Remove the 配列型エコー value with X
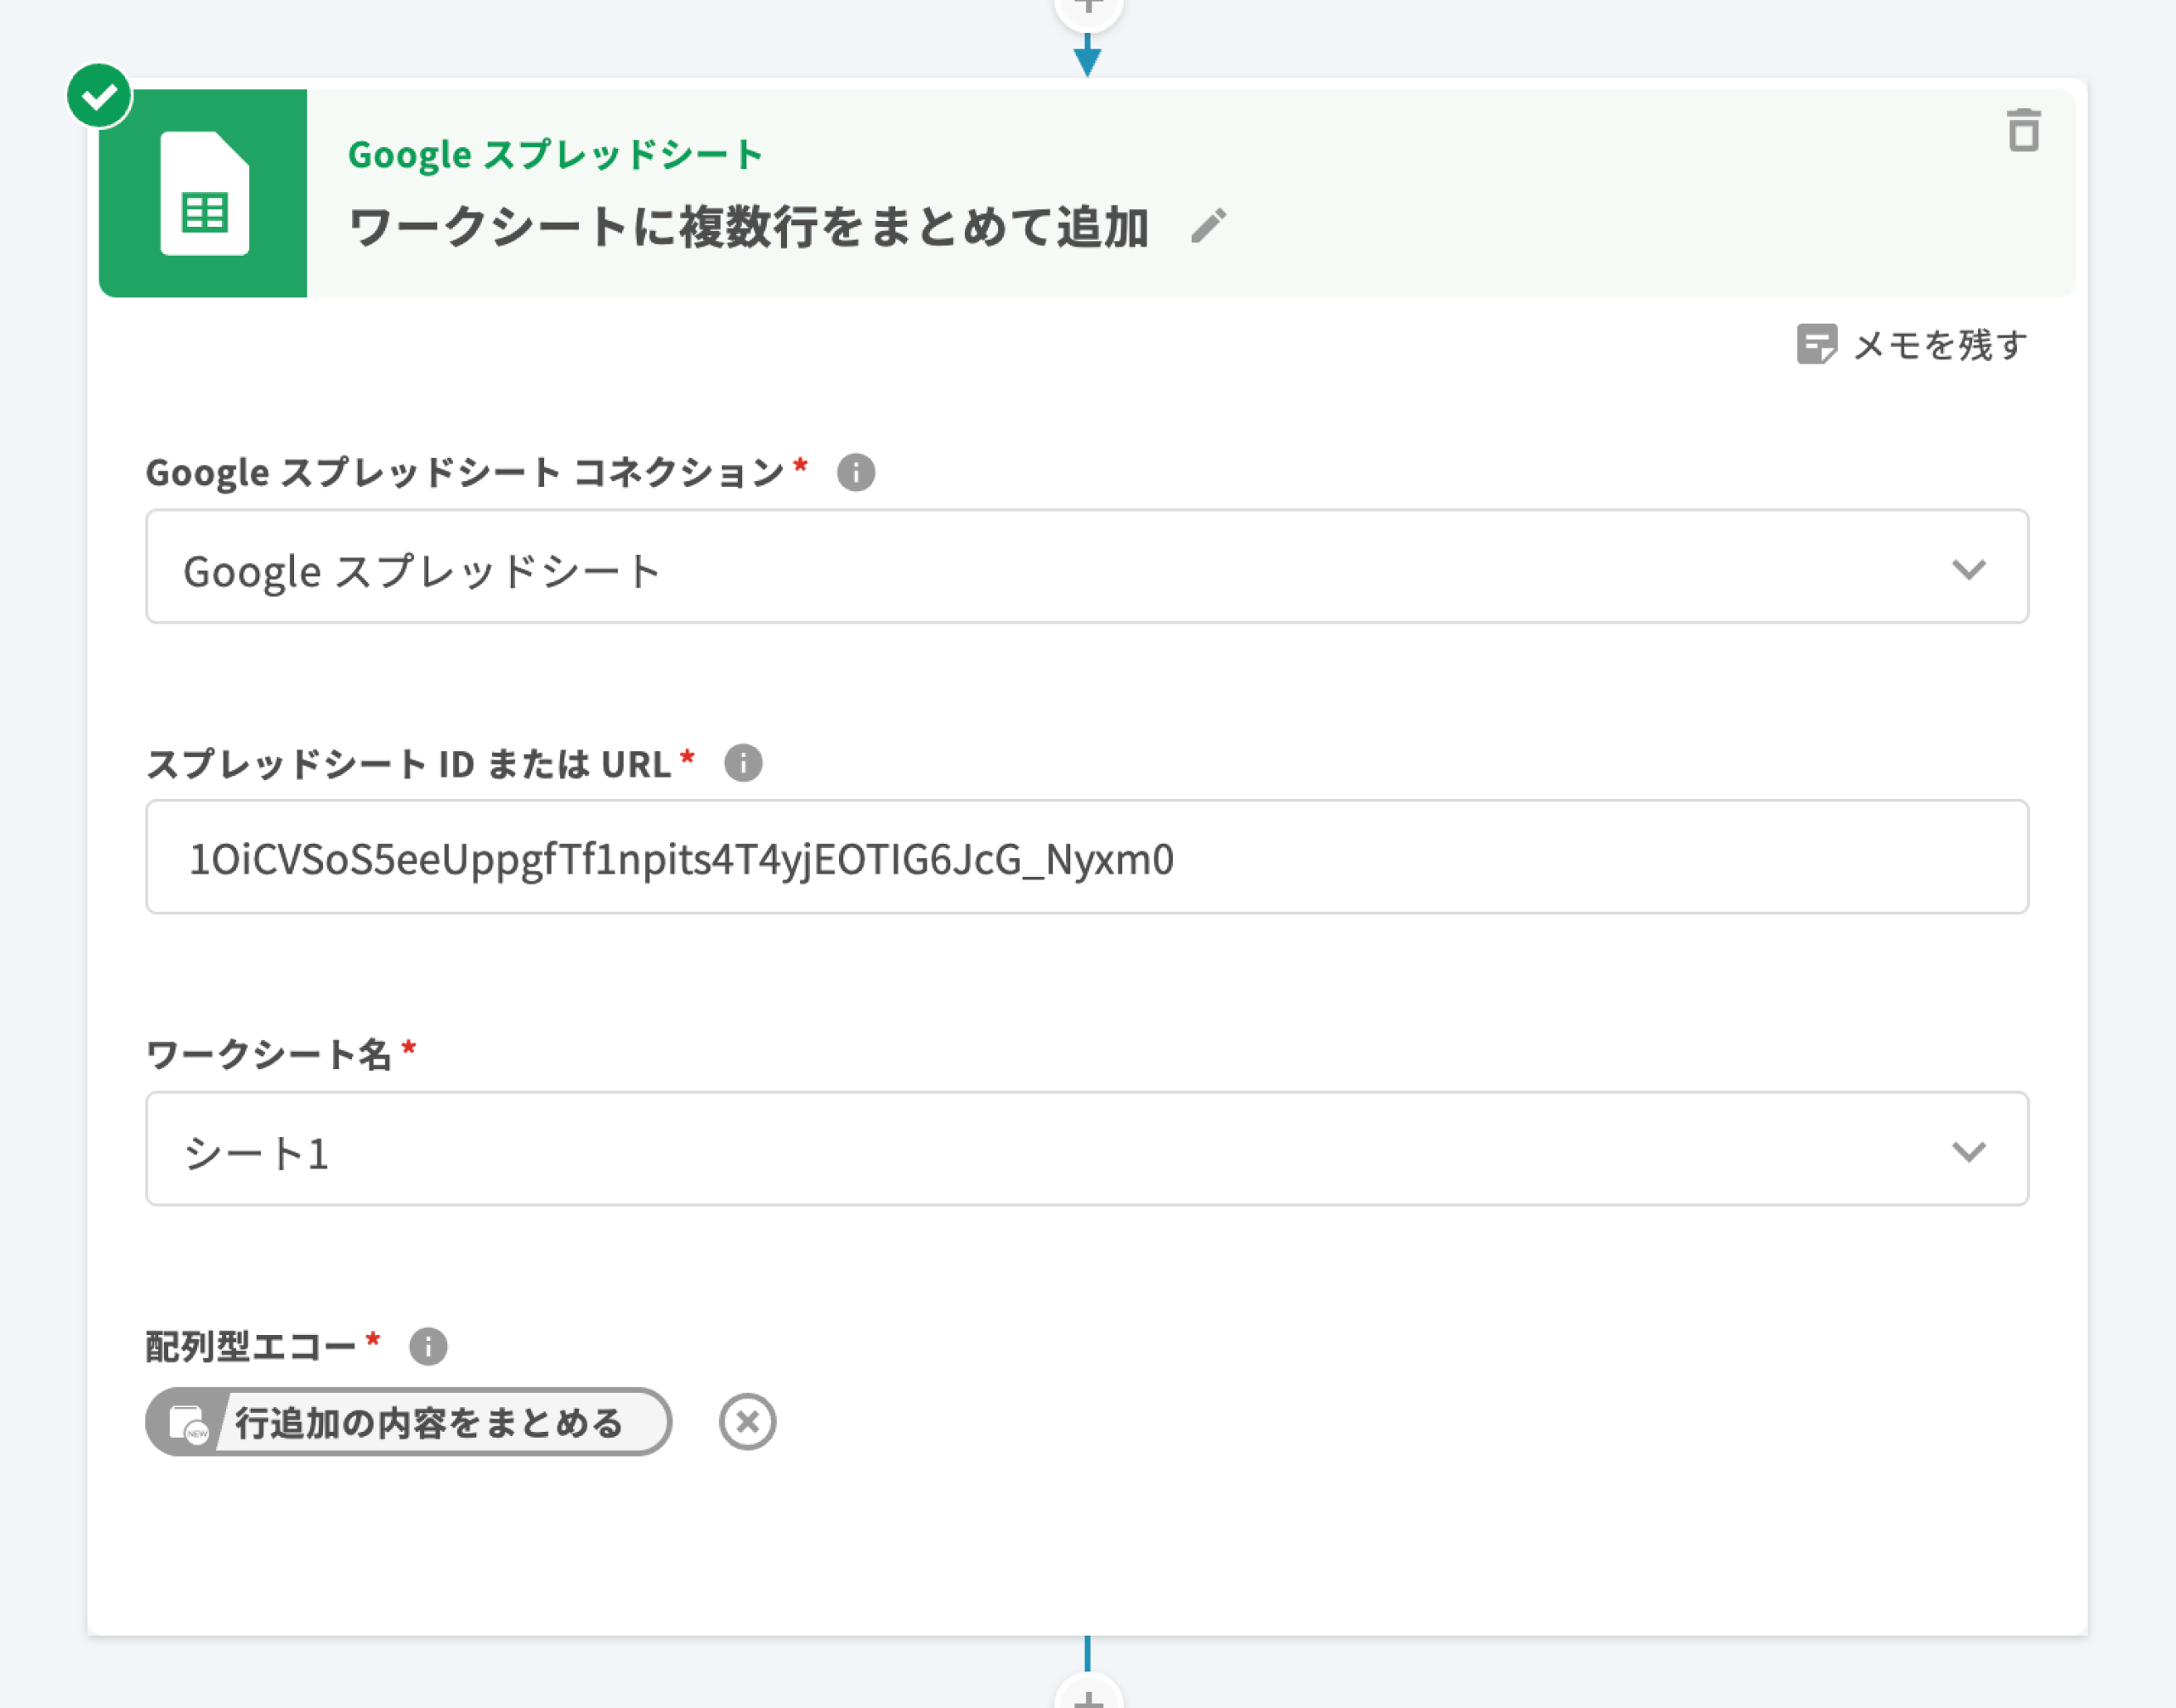The image size is (2176, 1708). pyautogui.click(x=747, y=1421)
